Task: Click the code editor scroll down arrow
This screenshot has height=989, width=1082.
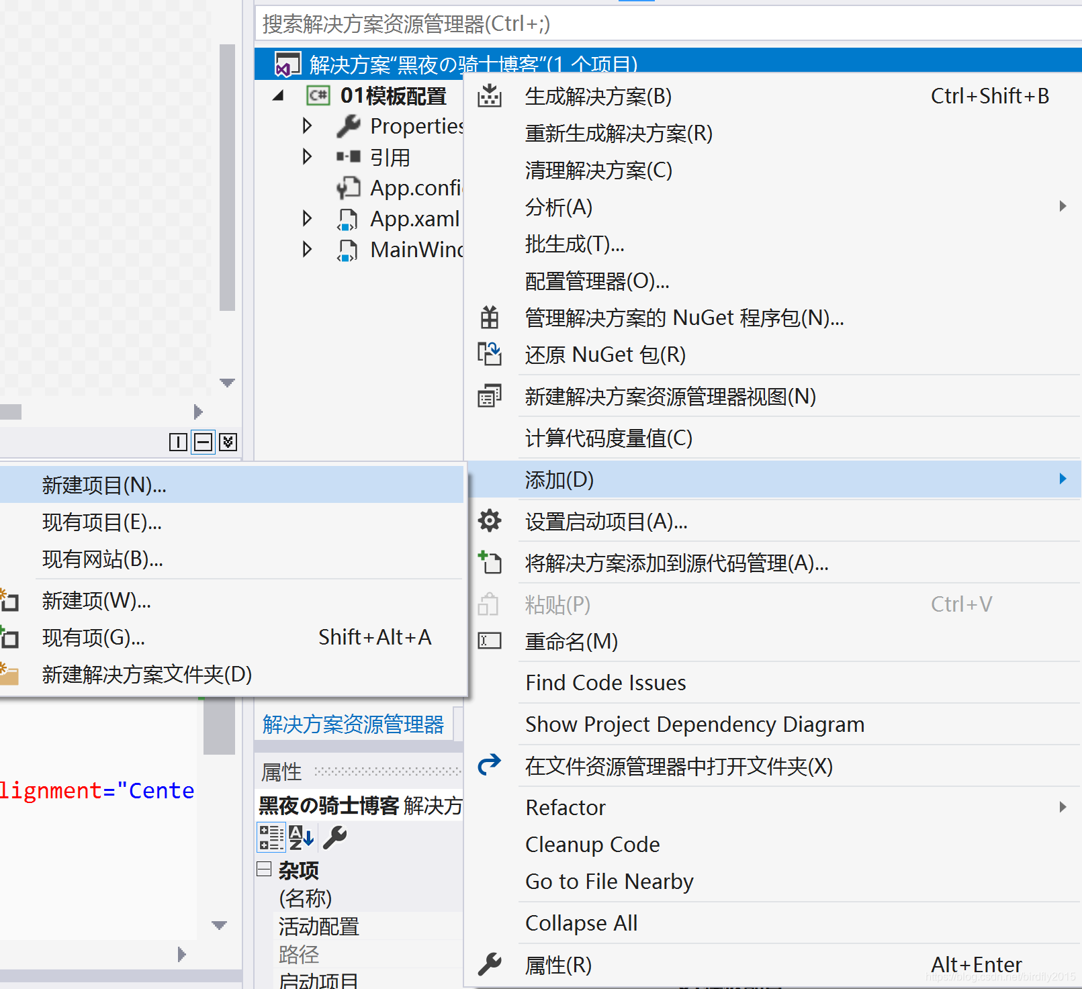Action: 219,925
